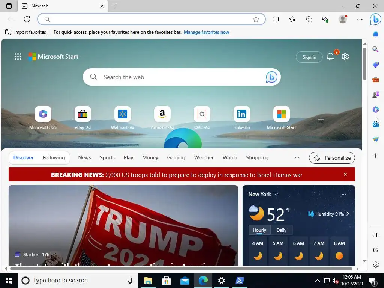Open Microsoft Start app launcher grid
This screenshot has width=384, height=288.
[18, 57]
